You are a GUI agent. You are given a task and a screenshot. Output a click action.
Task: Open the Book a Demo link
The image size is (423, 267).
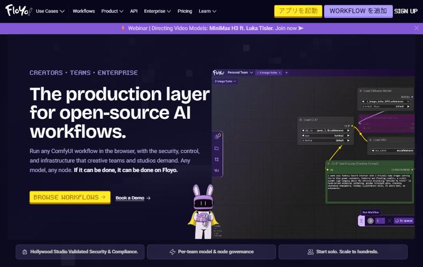pos(130,198)
